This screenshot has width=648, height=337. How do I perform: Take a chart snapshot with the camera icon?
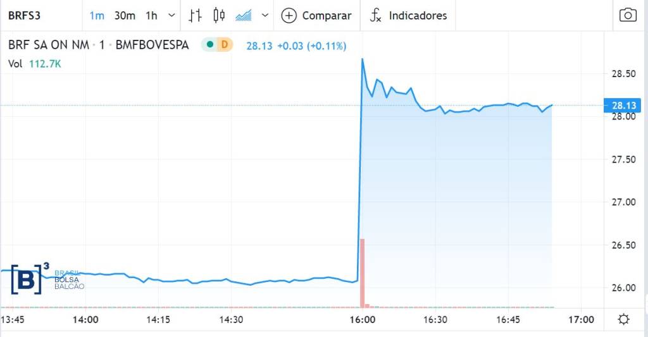[627, 16]
